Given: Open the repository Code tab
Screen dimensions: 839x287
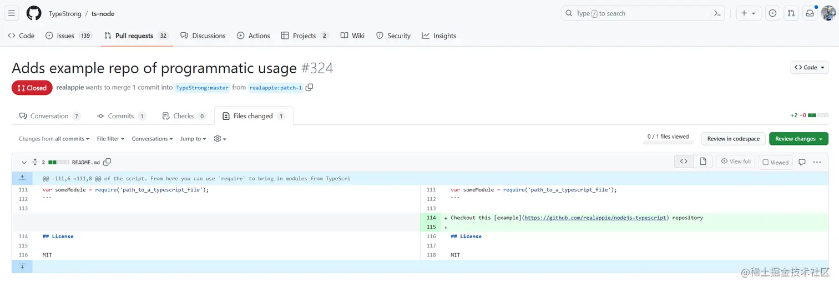Looking at the screenshot, I should 21,36.
